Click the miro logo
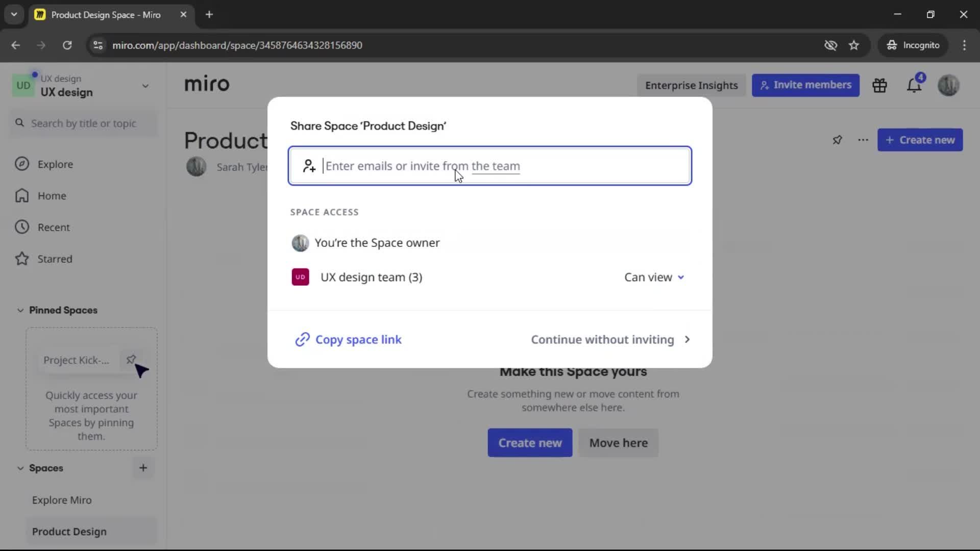Viewport: 980px width, 551px height. point(207,84)
